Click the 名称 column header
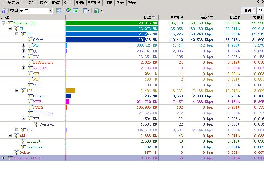 tap(33, 17)
